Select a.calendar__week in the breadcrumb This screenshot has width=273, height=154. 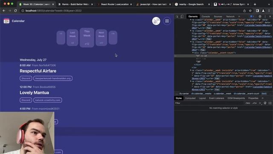[222, 94]
